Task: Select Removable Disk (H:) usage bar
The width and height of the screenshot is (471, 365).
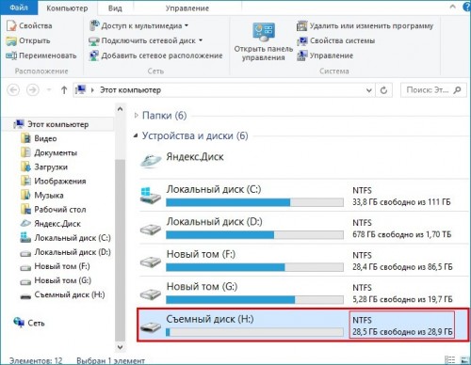Action: 254,332
